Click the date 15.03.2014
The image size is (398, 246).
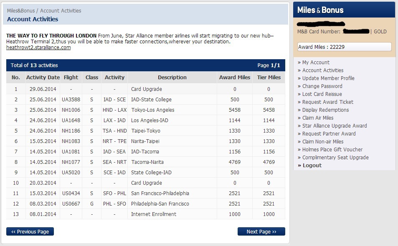pyautogui.click(x=43, y=193)
